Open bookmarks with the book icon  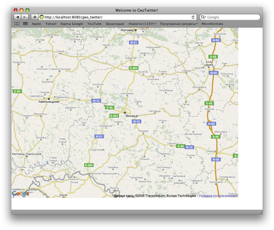coord(17,24)
